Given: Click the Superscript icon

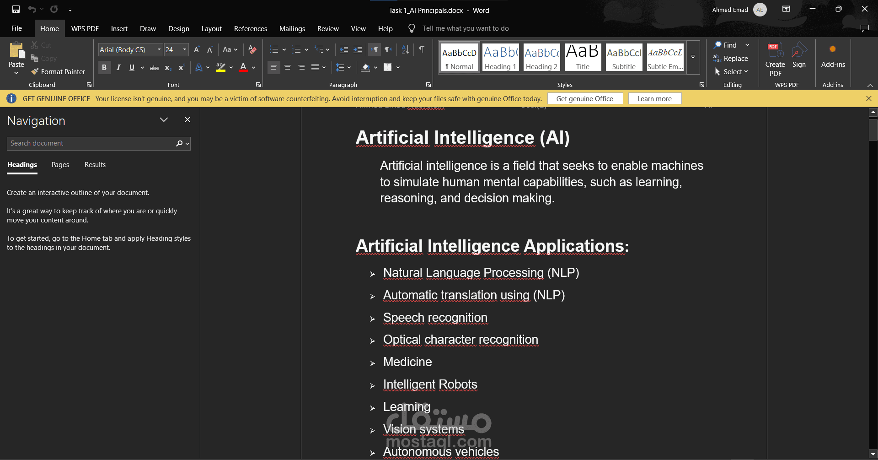Looking at the screenshot, I should [x=182, y=68].
